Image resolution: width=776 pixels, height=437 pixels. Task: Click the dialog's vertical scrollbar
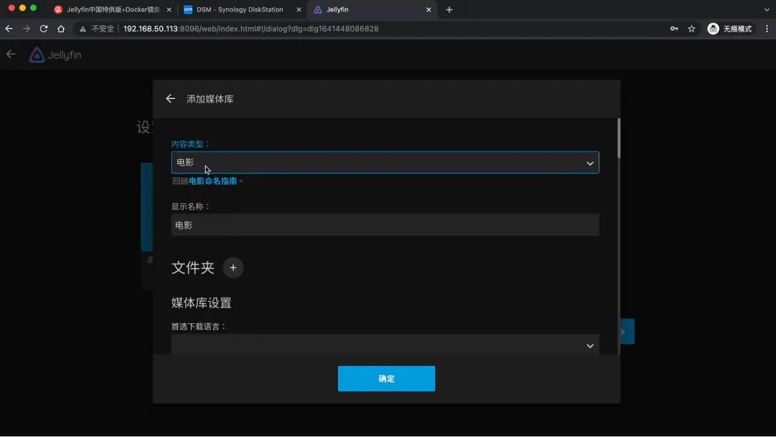pos(619,138)
